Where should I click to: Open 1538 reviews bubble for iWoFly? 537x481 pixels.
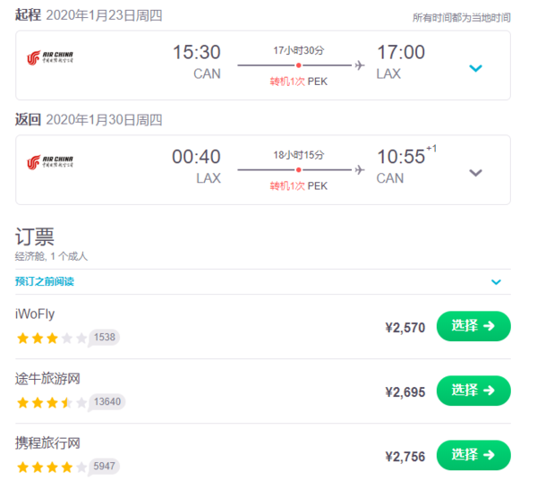point(104,338)
